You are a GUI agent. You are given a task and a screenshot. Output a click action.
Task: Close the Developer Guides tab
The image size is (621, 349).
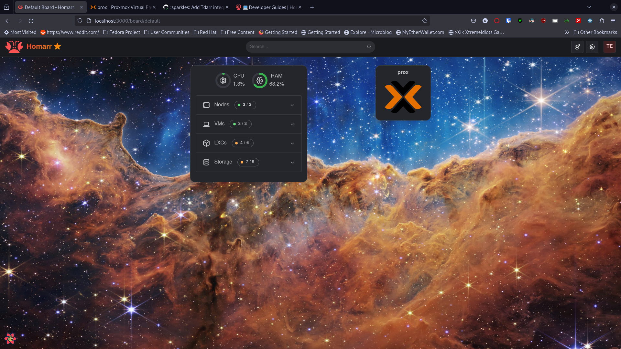(x=300, y=7)
